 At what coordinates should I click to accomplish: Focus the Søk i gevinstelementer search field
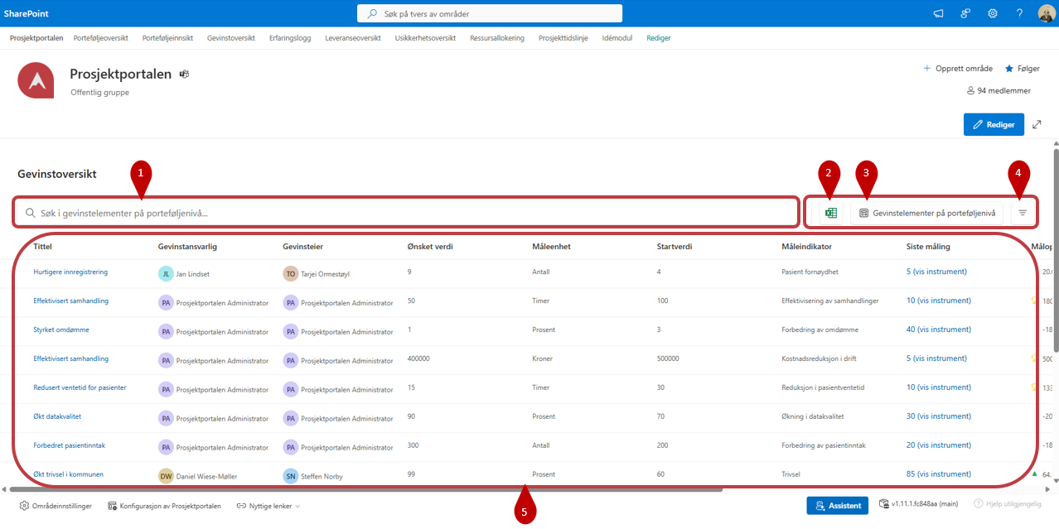click(x=414, y=213)
